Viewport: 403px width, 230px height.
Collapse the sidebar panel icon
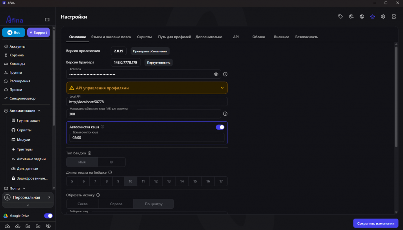(x=47, y=20)
